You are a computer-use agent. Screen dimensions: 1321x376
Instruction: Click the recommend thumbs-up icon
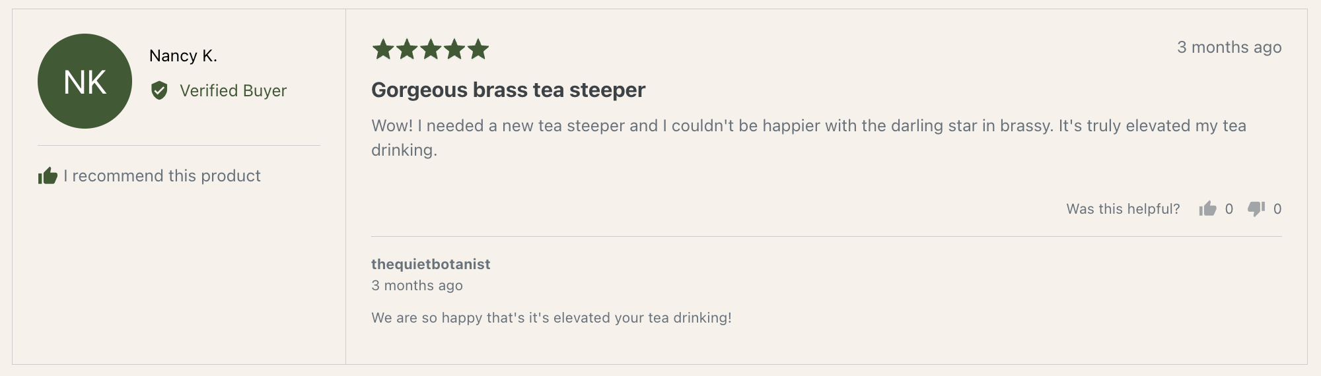coord(48,176)
